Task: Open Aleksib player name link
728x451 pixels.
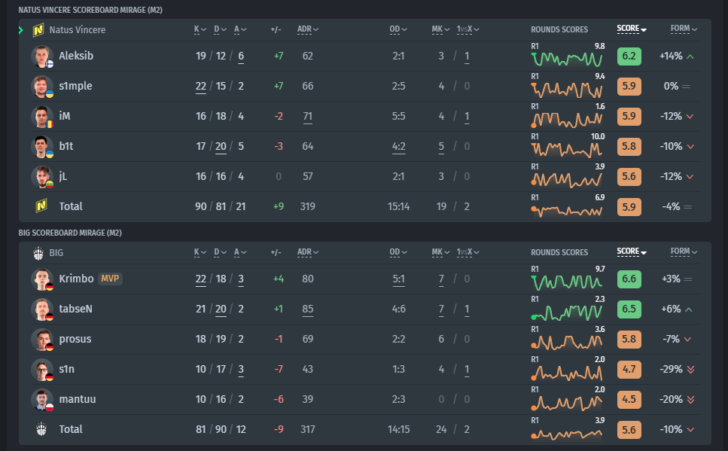Action: [76, 56]
